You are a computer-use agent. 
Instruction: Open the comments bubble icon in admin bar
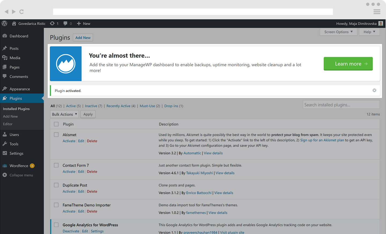[65, 23]
